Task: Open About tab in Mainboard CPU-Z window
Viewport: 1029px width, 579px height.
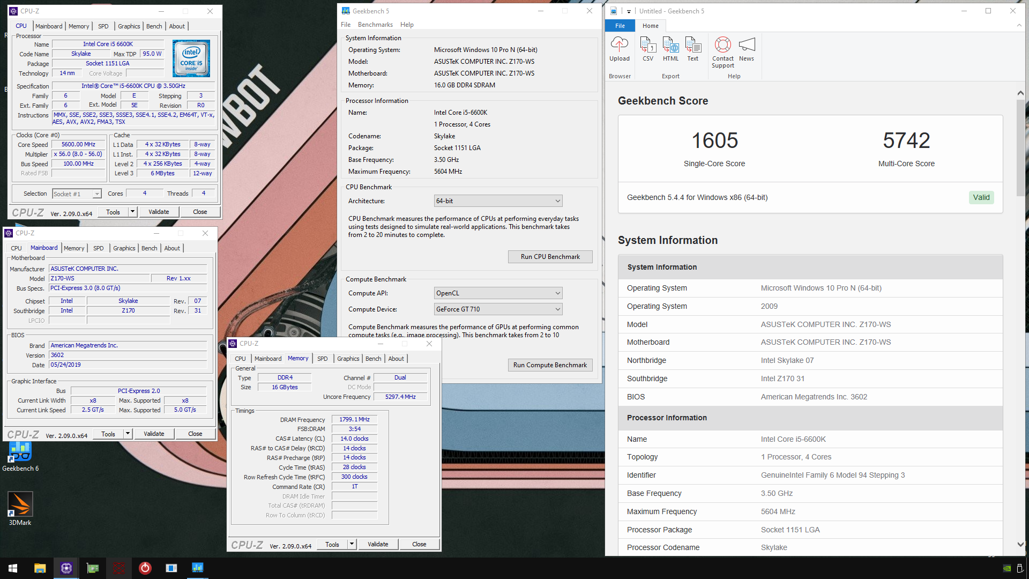Action: [172, 248]
